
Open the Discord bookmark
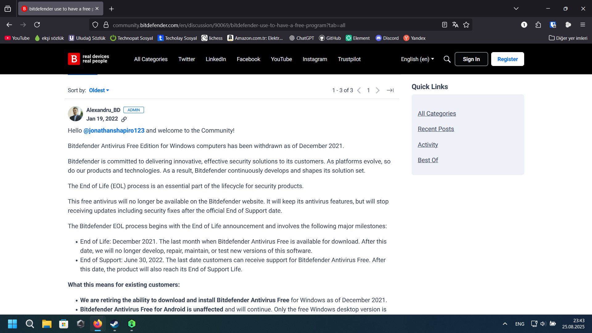387,38
